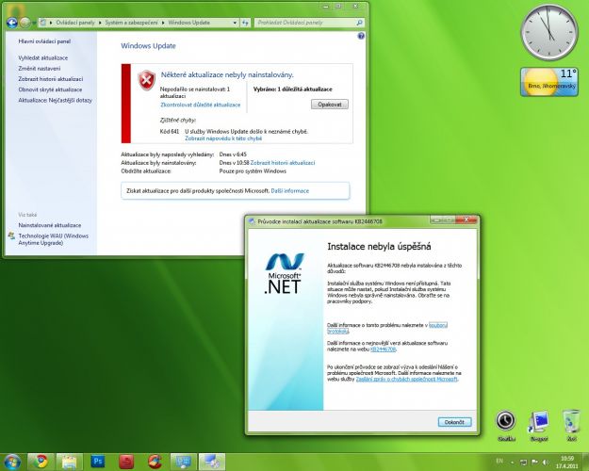The height and width of the screenshot is (471, 589).
Task: Open the recent pages dropdown arrow
Action: tap(34, 23)
